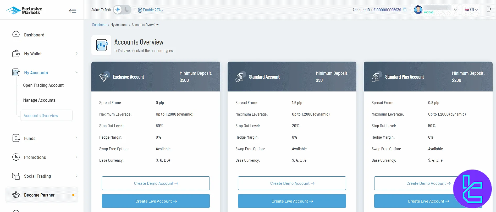This screenshot has height=212, width=496.
Task: Click the Funds dollar icon
Action: (16, 138)
